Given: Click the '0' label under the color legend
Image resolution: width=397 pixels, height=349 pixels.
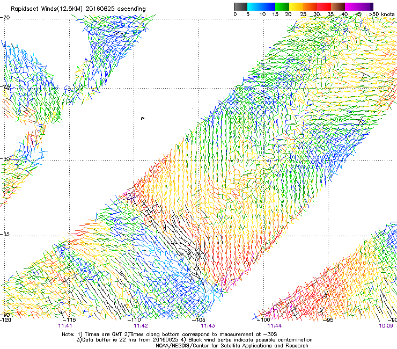Looking at the screenshot, I should click(x=235, y=14).
